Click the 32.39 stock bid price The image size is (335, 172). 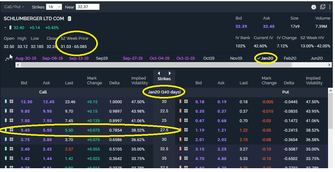coord(241,26)
